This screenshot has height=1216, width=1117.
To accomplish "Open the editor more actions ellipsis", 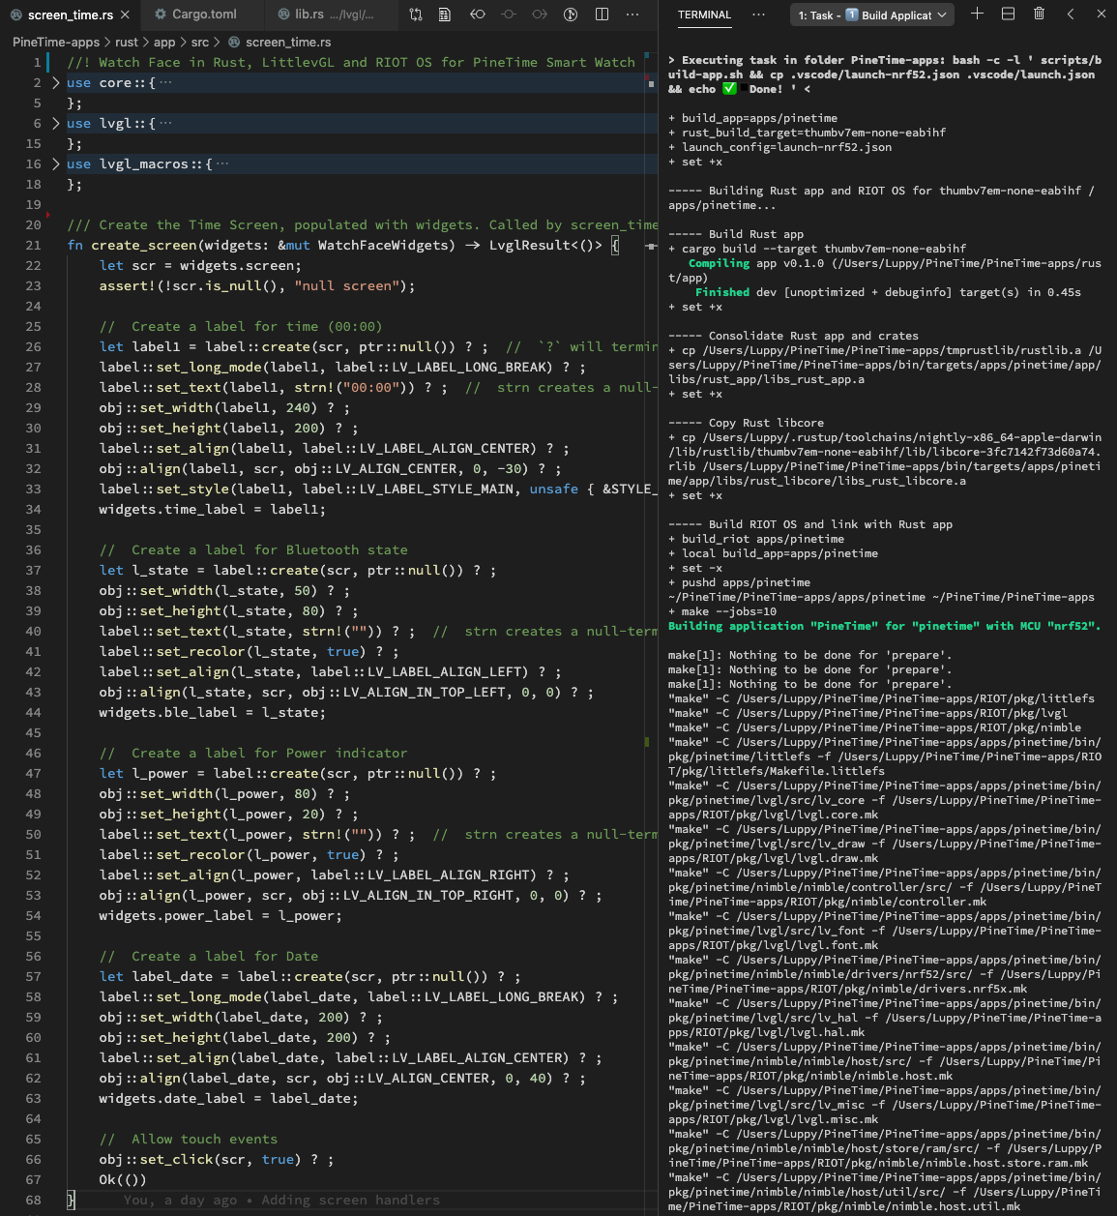I will pyautogui.click(x=632, y=15).
